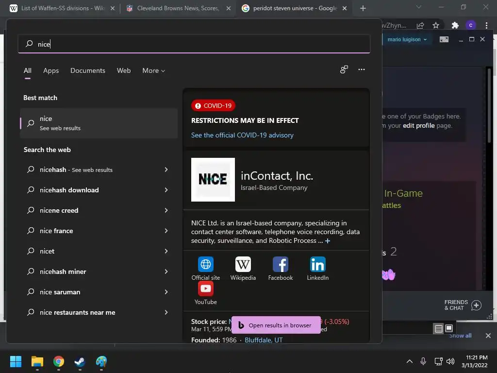Open Steam from the taskbar
Image resolution: width=497 pixels, height=373 pixels.
[80, 361]
